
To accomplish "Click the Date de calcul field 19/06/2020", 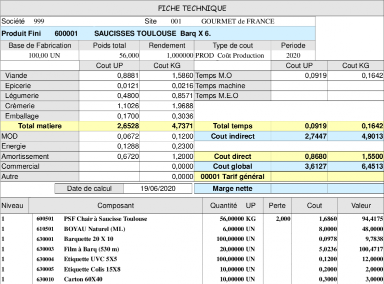I will pos(157,189).
